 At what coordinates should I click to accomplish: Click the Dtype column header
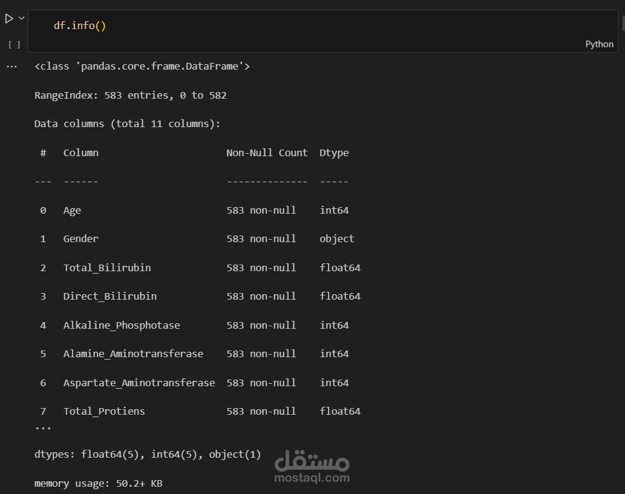(334, 153)
